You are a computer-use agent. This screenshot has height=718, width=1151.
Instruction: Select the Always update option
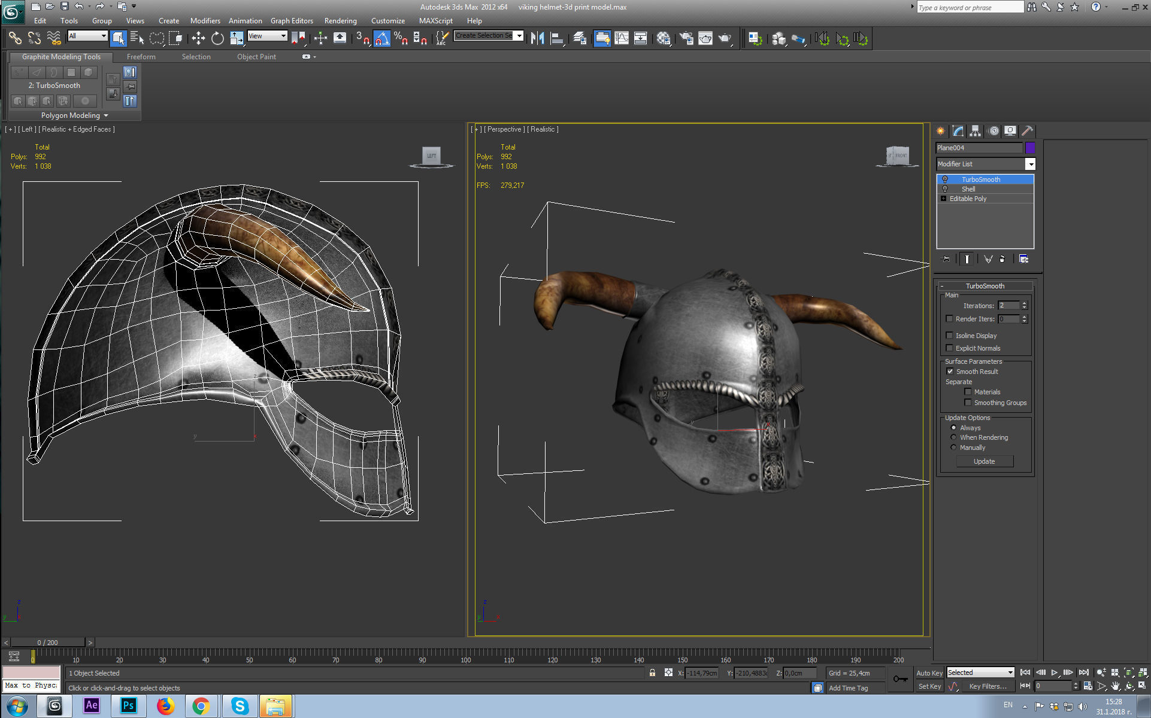click(953, 428)
